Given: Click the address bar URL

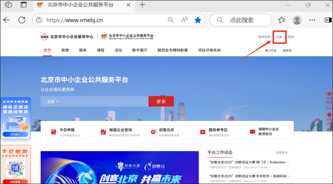Looking at the screenshot, I should point(74,20).
